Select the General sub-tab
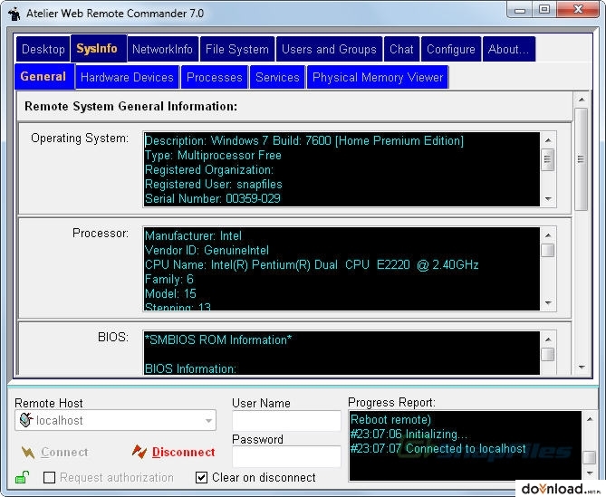 coord(44,76)
